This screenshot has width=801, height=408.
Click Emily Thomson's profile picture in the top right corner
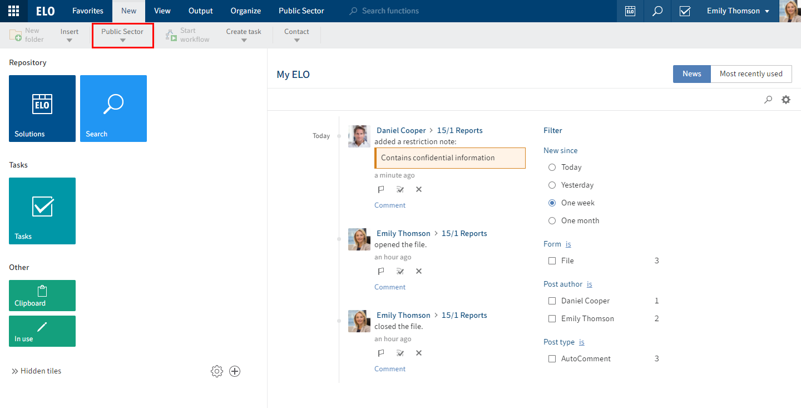[x=790, y=11]
